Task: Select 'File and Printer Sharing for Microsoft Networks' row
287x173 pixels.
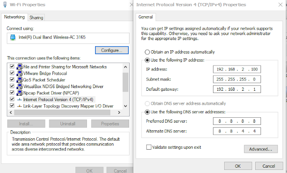Action: [x=65, y=67]
